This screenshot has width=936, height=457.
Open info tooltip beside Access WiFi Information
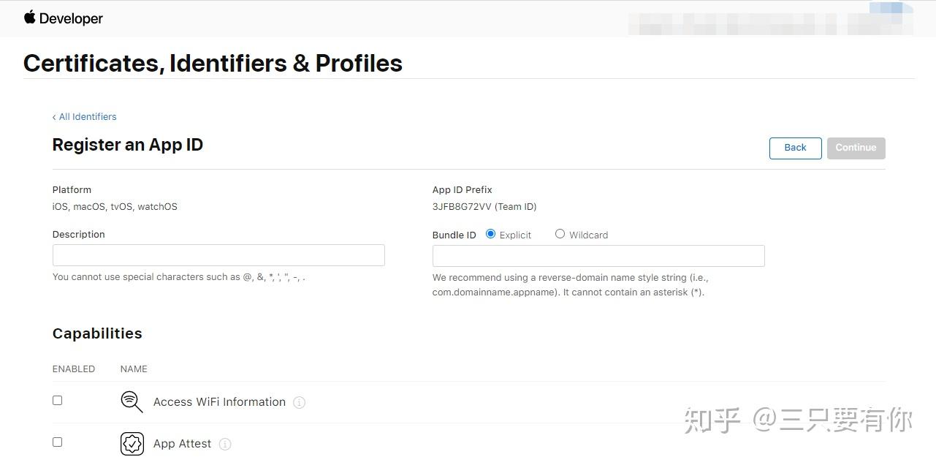(299, 402)
